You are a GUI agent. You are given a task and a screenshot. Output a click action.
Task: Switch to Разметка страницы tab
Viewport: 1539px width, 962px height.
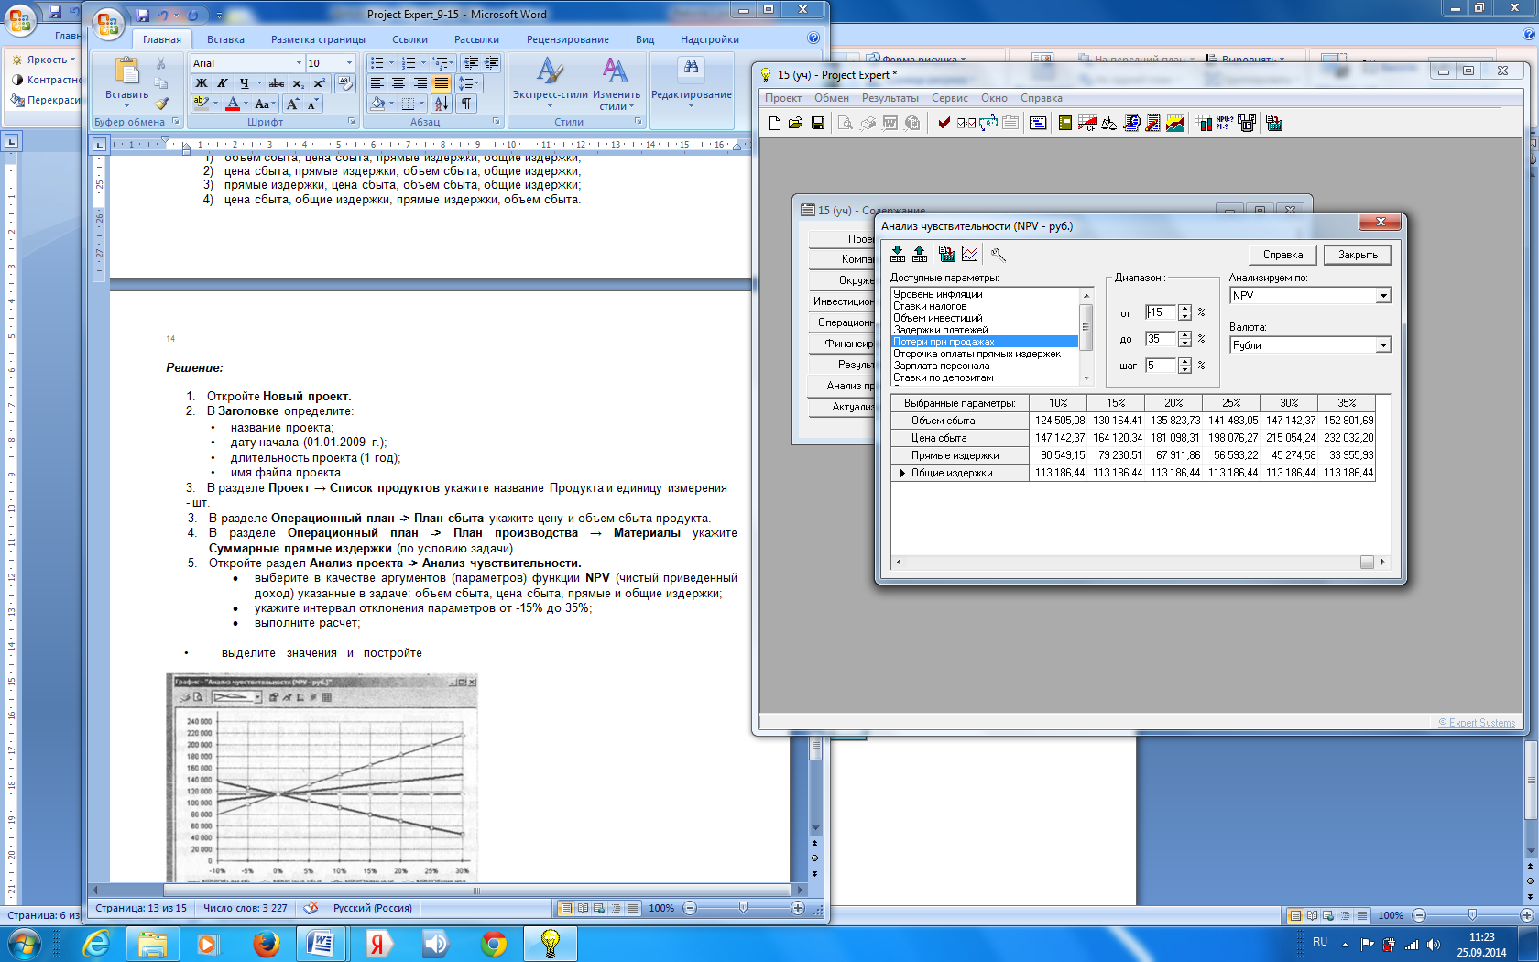point(318,39)
